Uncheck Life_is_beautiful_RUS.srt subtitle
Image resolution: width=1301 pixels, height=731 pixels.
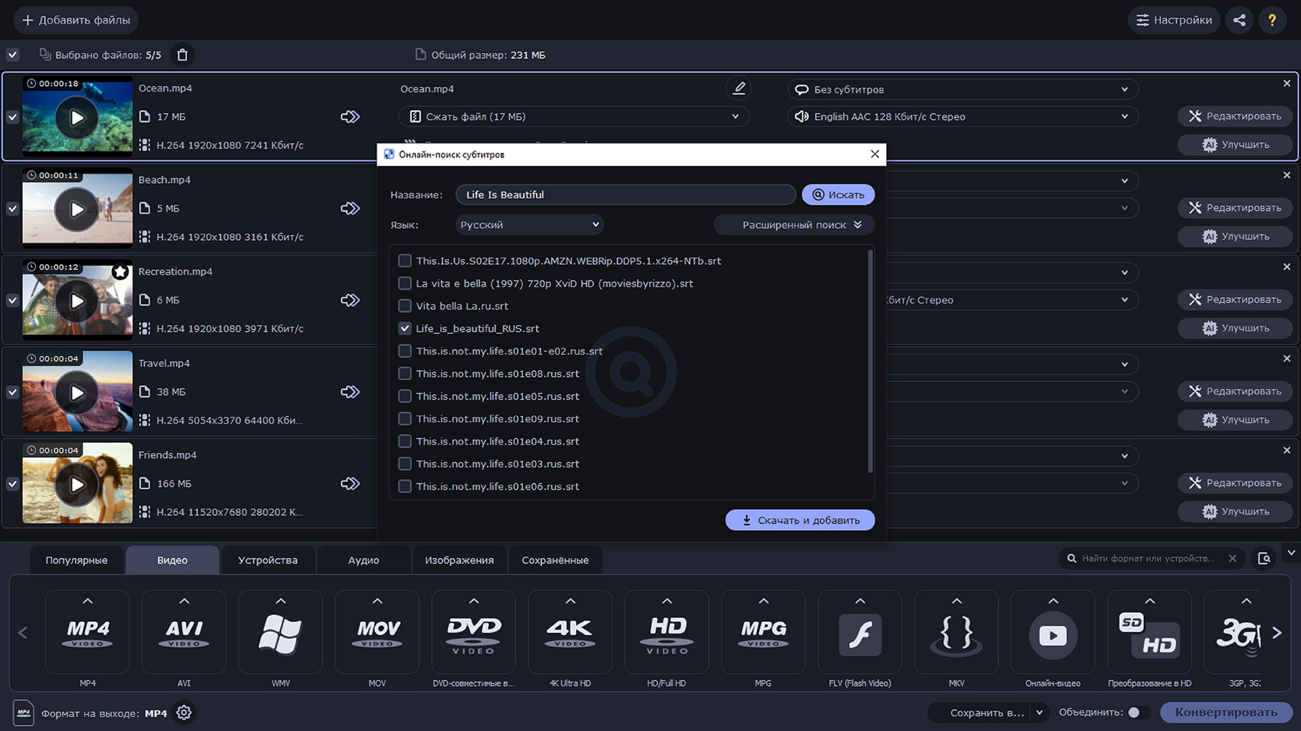(405, 328)
